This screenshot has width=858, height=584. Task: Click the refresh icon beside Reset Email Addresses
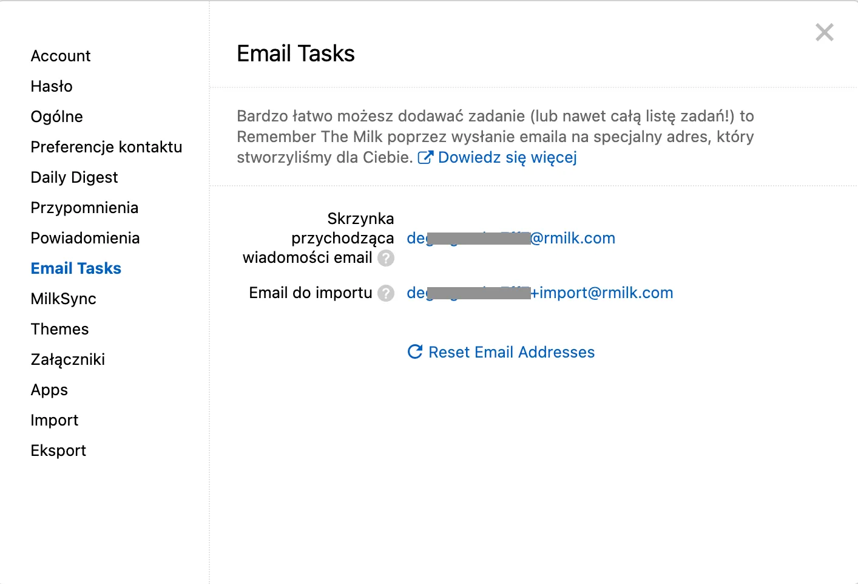click(x=415, y=351)
